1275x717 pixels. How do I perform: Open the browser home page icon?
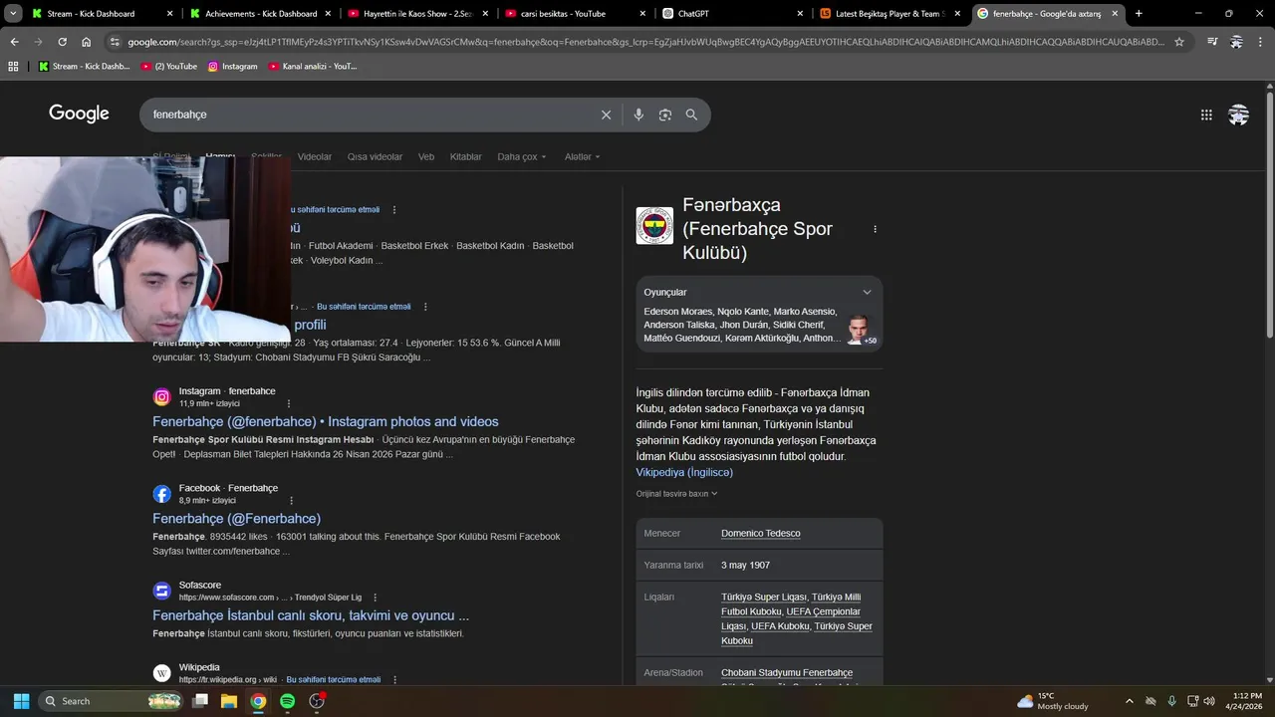pyautogui.click(x=87, y=42)
